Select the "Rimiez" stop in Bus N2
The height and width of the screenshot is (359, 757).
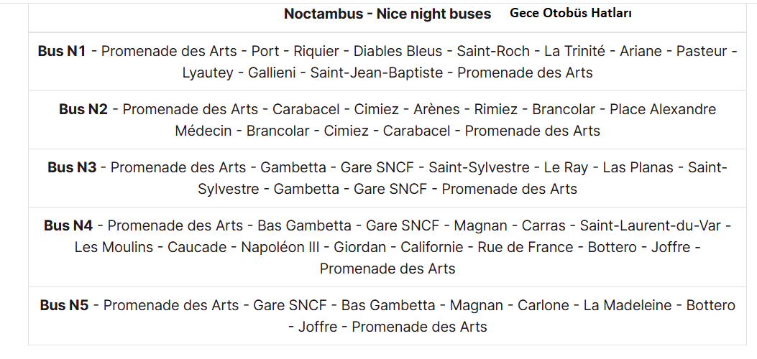coord(495,109)
